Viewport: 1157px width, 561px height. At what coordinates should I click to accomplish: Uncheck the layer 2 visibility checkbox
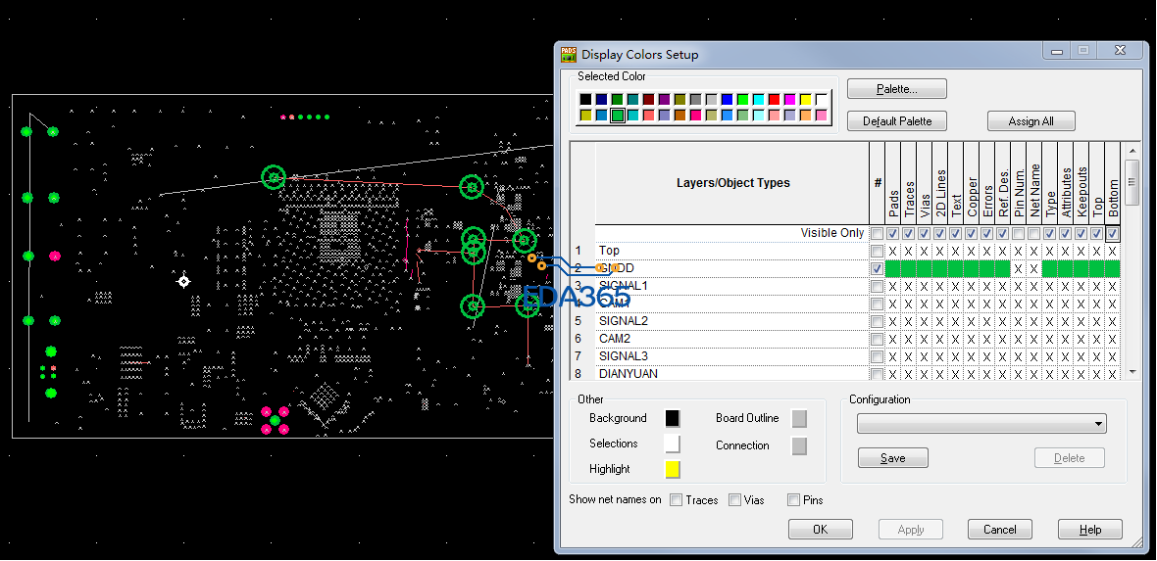(x=877, y=268)
